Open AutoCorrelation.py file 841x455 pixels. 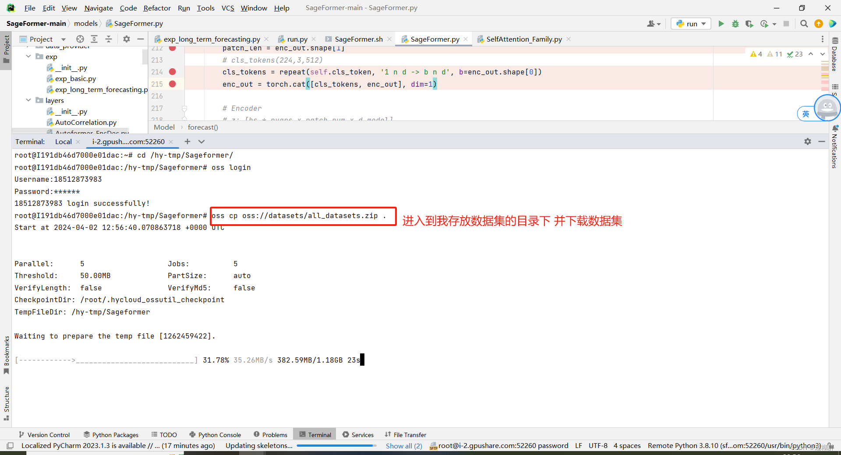[86, 123]
